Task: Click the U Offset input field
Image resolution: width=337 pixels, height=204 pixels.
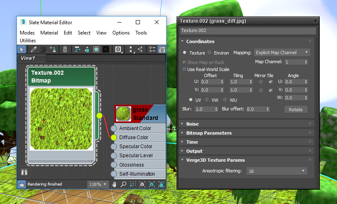Action: pos(210,82)
